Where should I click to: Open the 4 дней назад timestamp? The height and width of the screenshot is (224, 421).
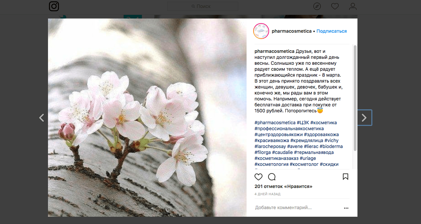coord(267,194)
